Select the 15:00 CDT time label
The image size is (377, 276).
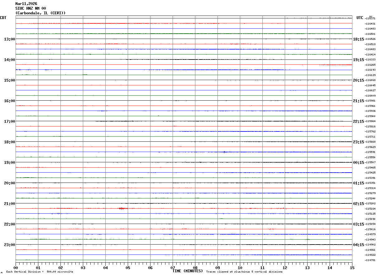pos(9,80)
